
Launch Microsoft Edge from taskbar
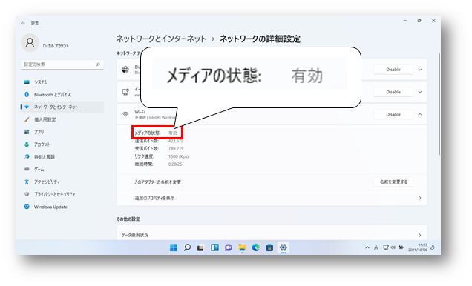(256, 247)
